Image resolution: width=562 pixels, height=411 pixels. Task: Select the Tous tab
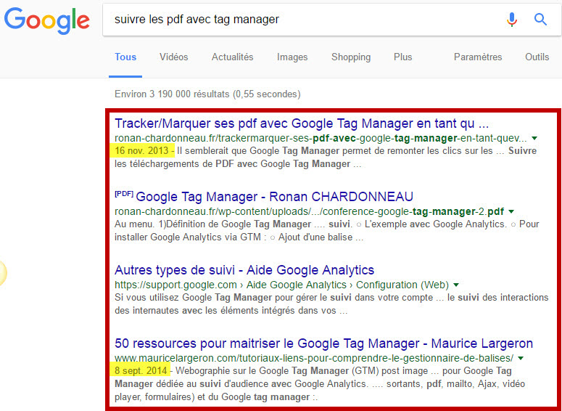point(125,57)
